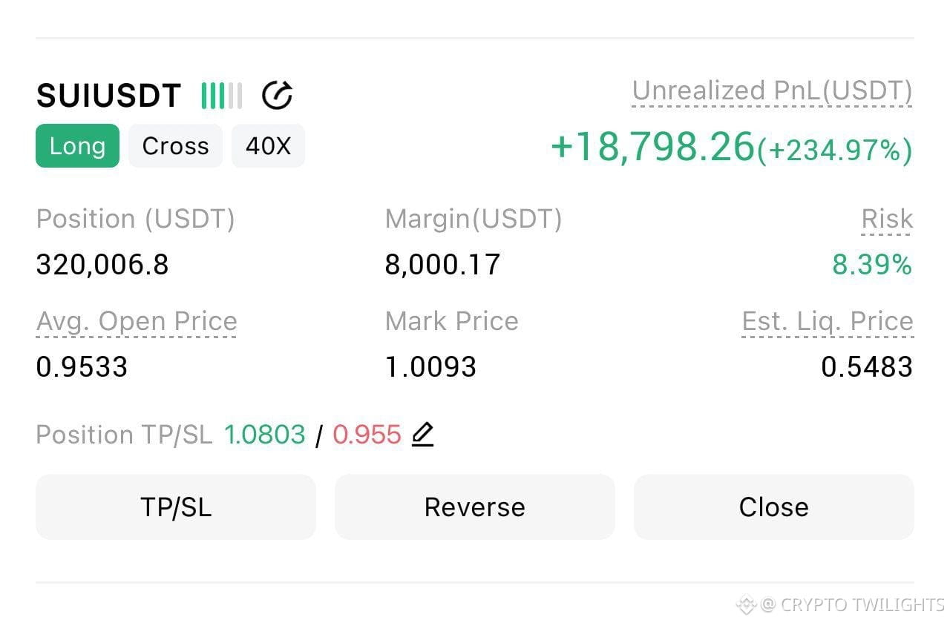This screenshot has height=623, width=950.
Task: Close the SUIUSDT position
Action: tap(773, 507)
